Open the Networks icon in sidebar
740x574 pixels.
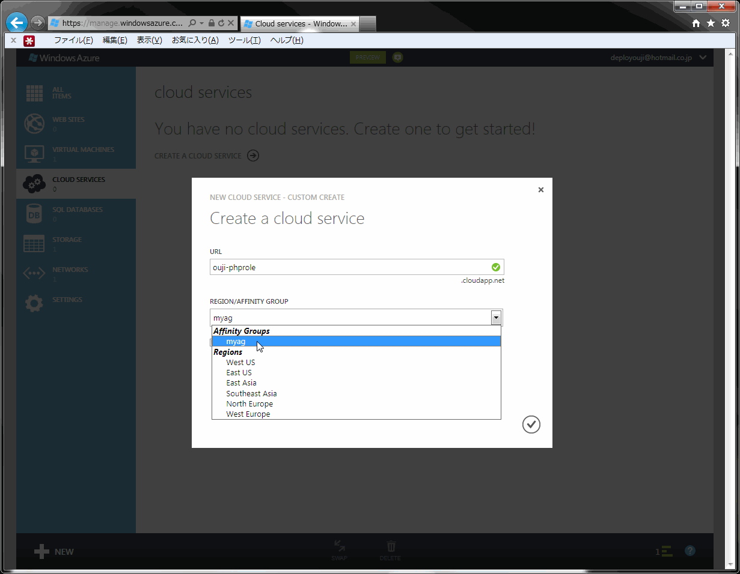pos(34,274)
